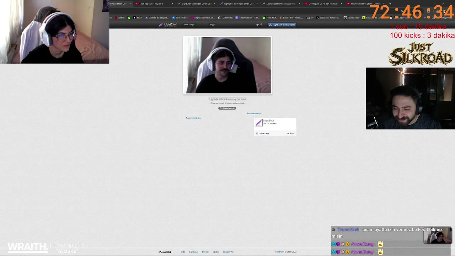The image size is (455, 256).
Task: Open the Turkish - Türkçe language dropdown
Action: pos(189,25)
